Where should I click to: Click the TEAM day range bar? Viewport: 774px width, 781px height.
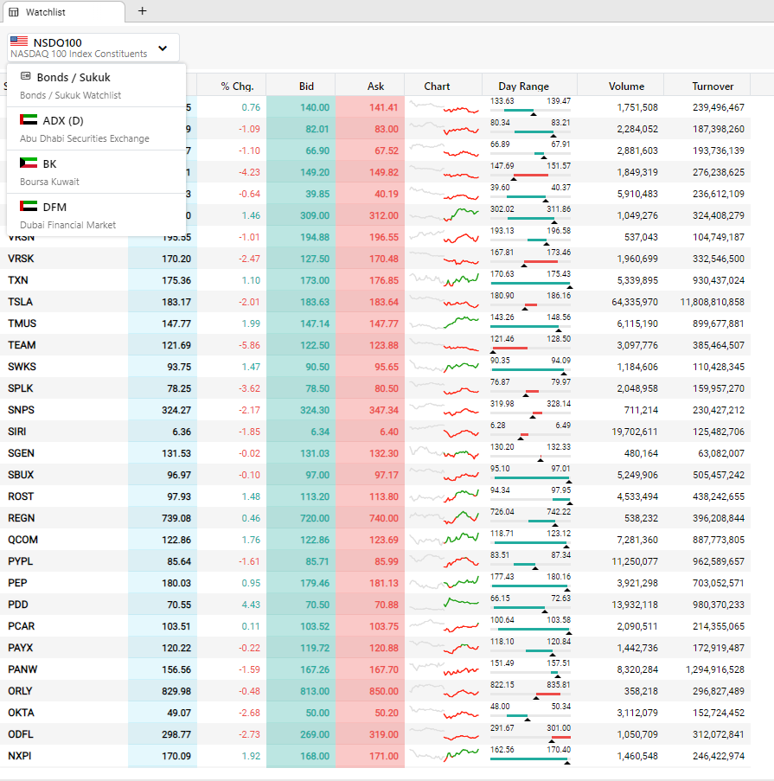tap(530, 349)
